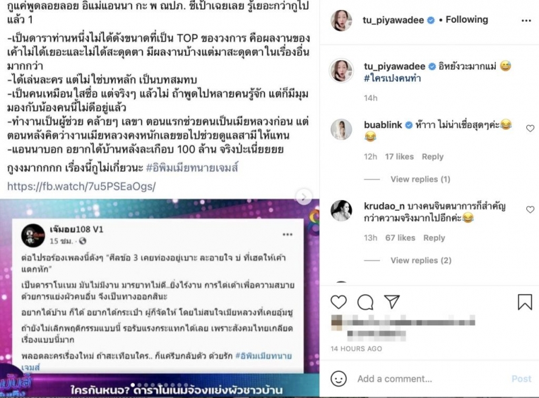Save the post with the bookmark icon
Screen dimensions: 539x398
coord(525,302)
